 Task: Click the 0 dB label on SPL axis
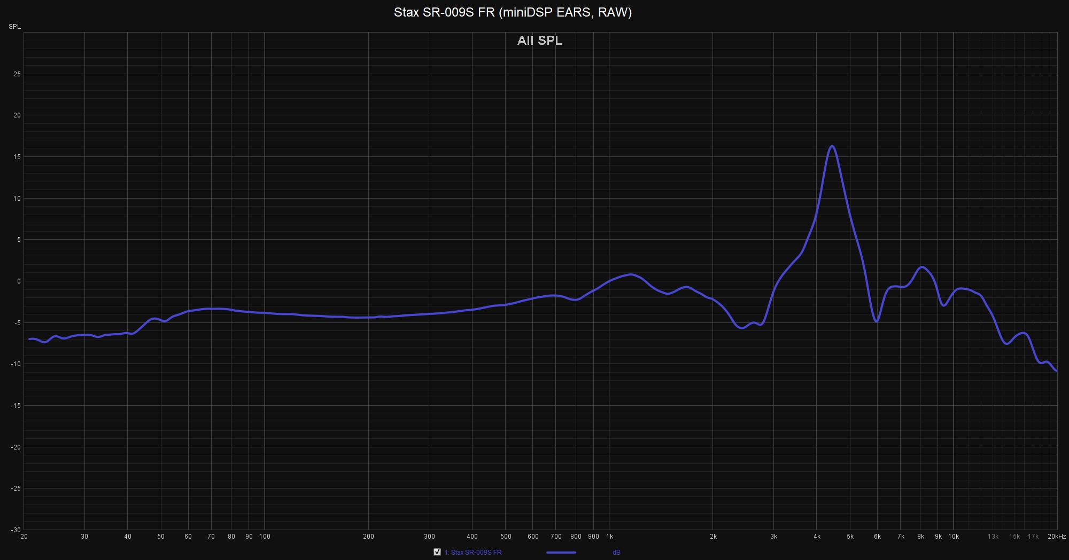coord(18,281)
